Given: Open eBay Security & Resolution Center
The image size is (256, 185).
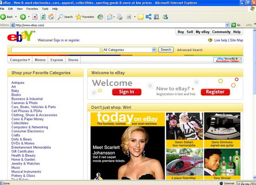Looking at the screenshot, I should 227,60.
